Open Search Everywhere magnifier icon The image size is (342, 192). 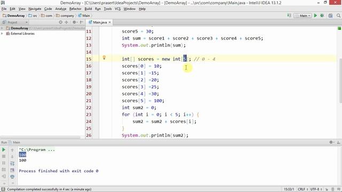point(338,15)
